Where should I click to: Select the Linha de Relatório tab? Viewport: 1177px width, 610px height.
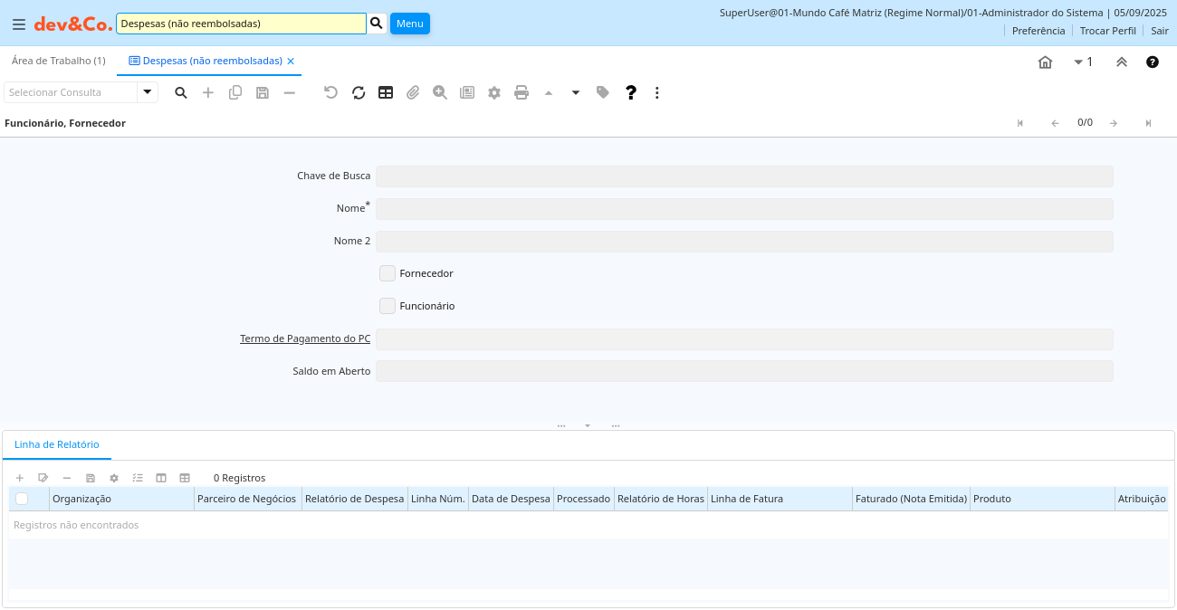(57, 444)
